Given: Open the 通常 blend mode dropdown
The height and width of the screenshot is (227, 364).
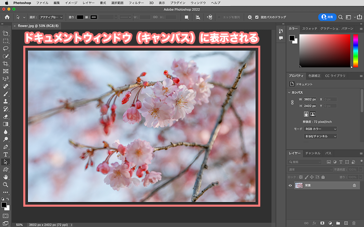Looking at the screenshot, I should pyautogui.click(x=310, y=170).
